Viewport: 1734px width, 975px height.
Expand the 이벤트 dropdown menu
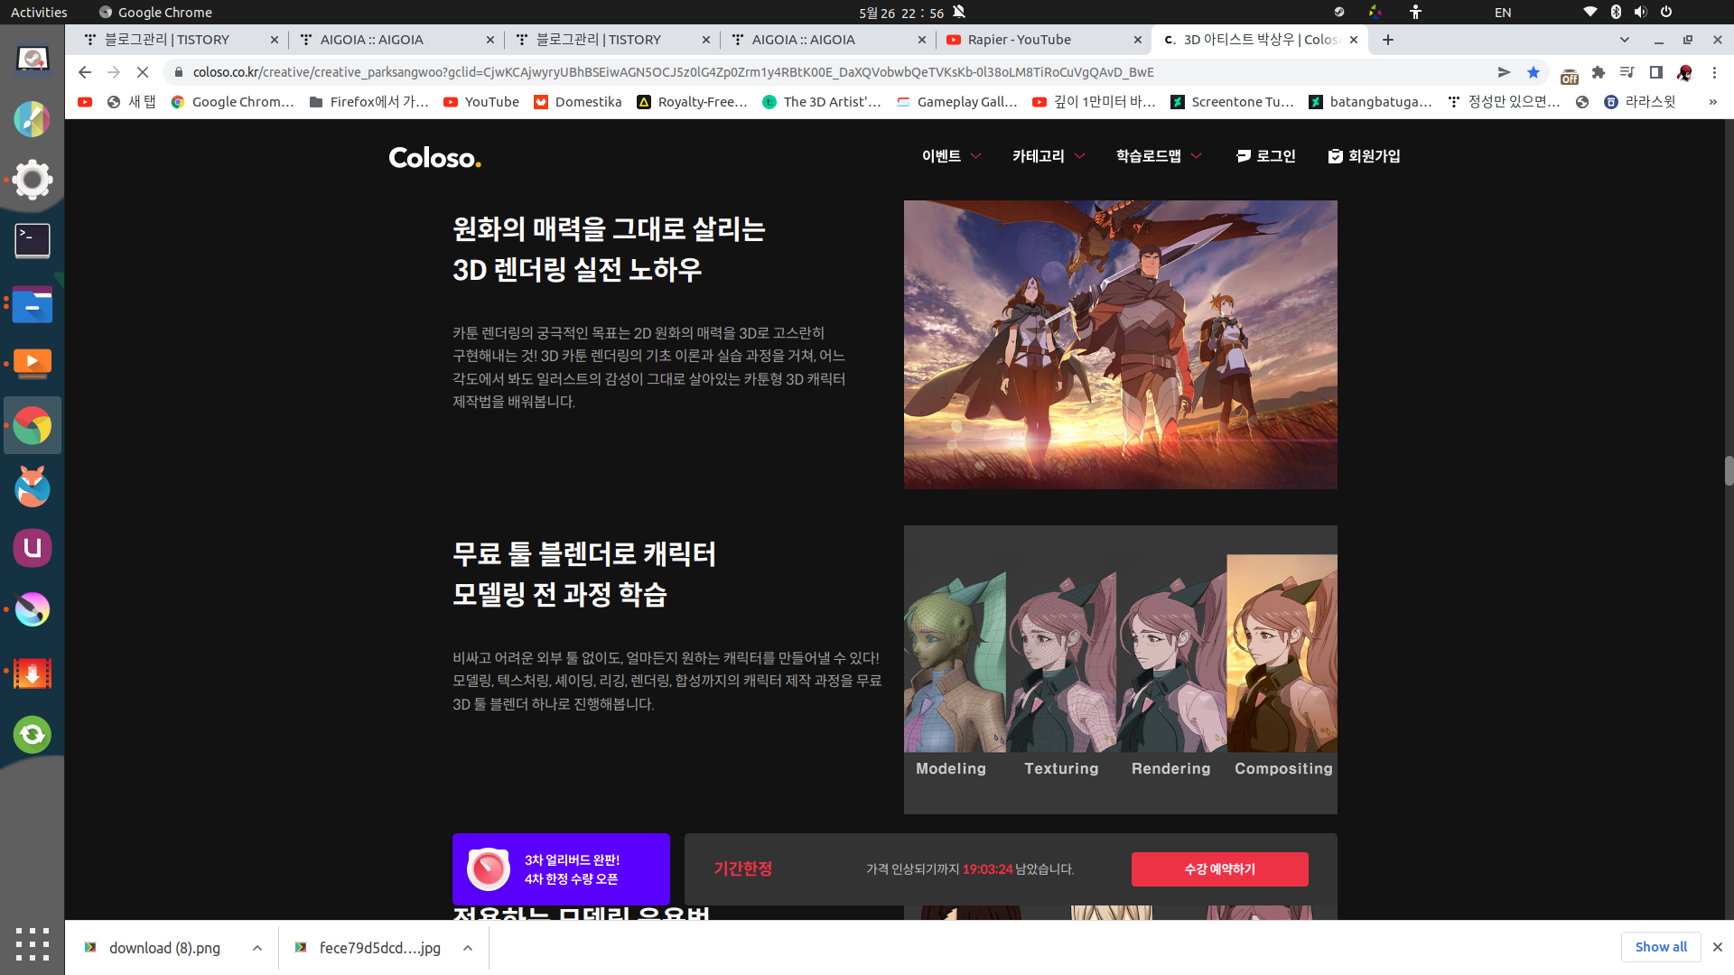click(x=951, y=156)
